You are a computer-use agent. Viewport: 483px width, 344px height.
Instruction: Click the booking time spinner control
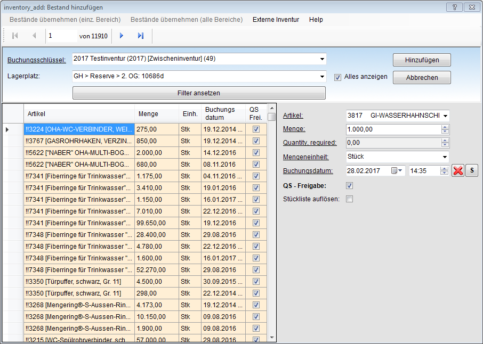tap(444, 171)
